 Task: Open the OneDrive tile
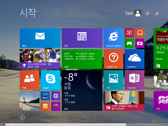134,59
